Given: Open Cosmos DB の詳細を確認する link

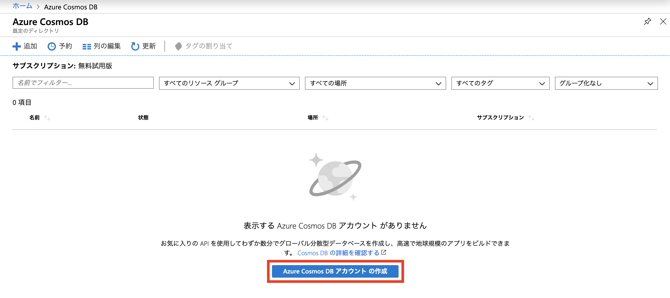Looking at the screenshot, I should [338, 253].
